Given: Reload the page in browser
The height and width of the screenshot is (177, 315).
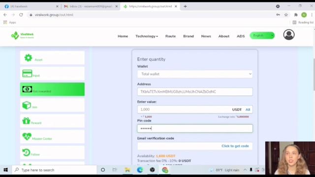Looking at the screenshot, I should [x=21, y=15].
